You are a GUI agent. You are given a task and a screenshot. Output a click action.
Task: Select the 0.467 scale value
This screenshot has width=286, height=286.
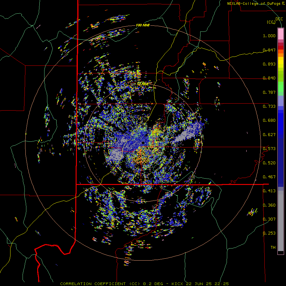click(269, 177)
